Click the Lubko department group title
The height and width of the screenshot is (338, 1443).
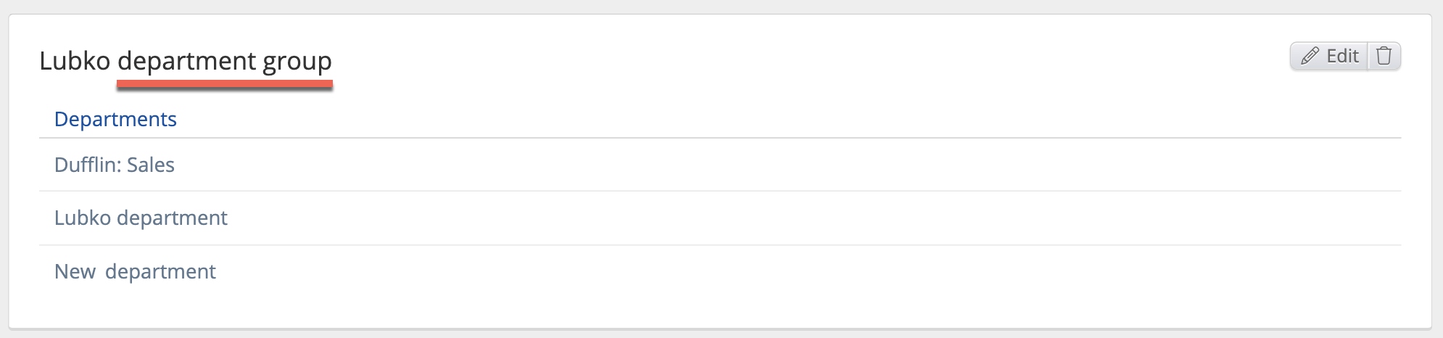point(186,60)
